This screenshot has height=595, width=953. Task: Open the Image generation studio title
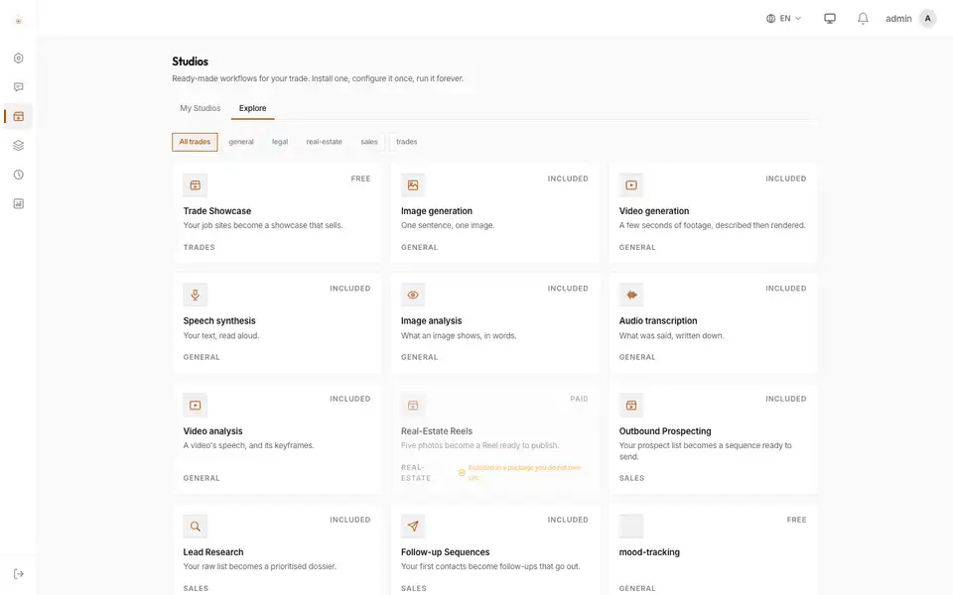click(437, 211)
